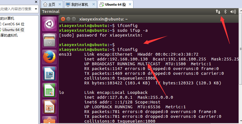Image resolution: width=242 pixels, height=124 pixels.
Task: Close the 我的计算机 tab
Action: coord(94,4)
